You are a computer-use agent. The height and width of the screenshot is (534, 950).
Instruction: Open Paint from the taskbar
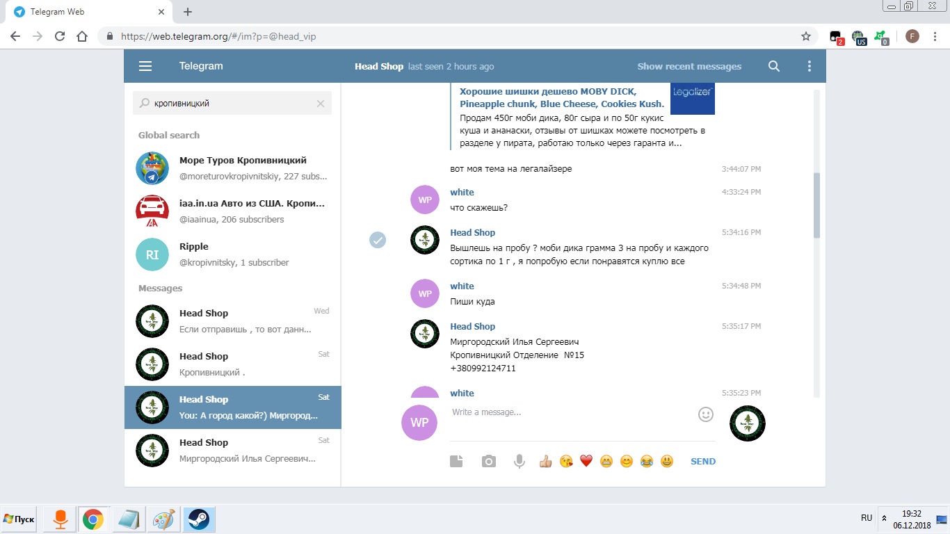coord(164,519)
